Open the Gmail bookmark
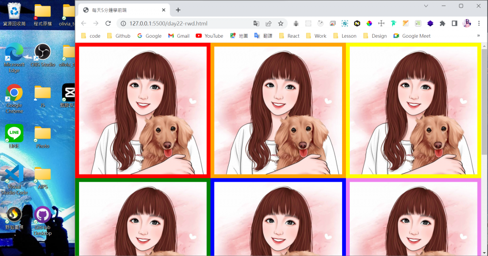The width and height of the screenshot is (488, 256). pos(179,36)
